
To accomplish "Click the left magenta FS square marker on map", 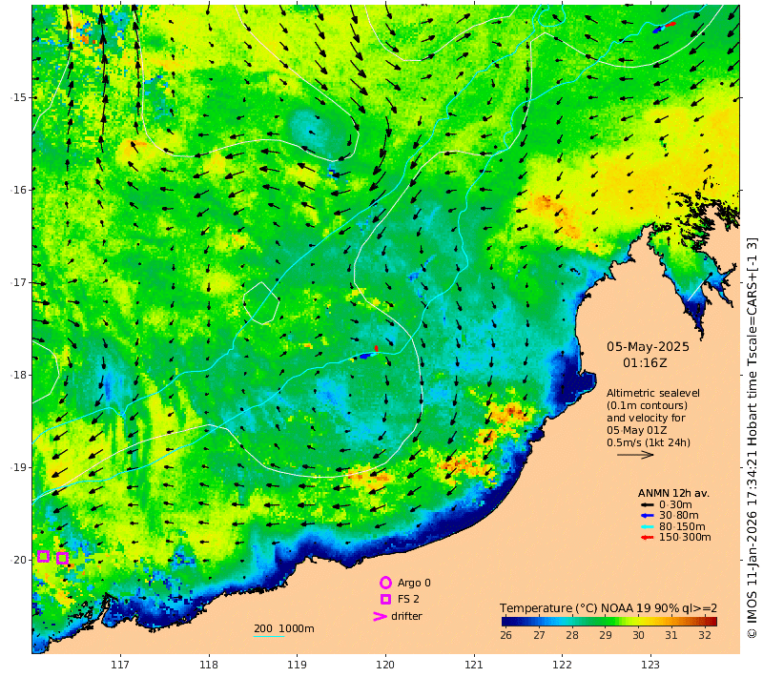I will pyautogui.click(x=43, y=555).
